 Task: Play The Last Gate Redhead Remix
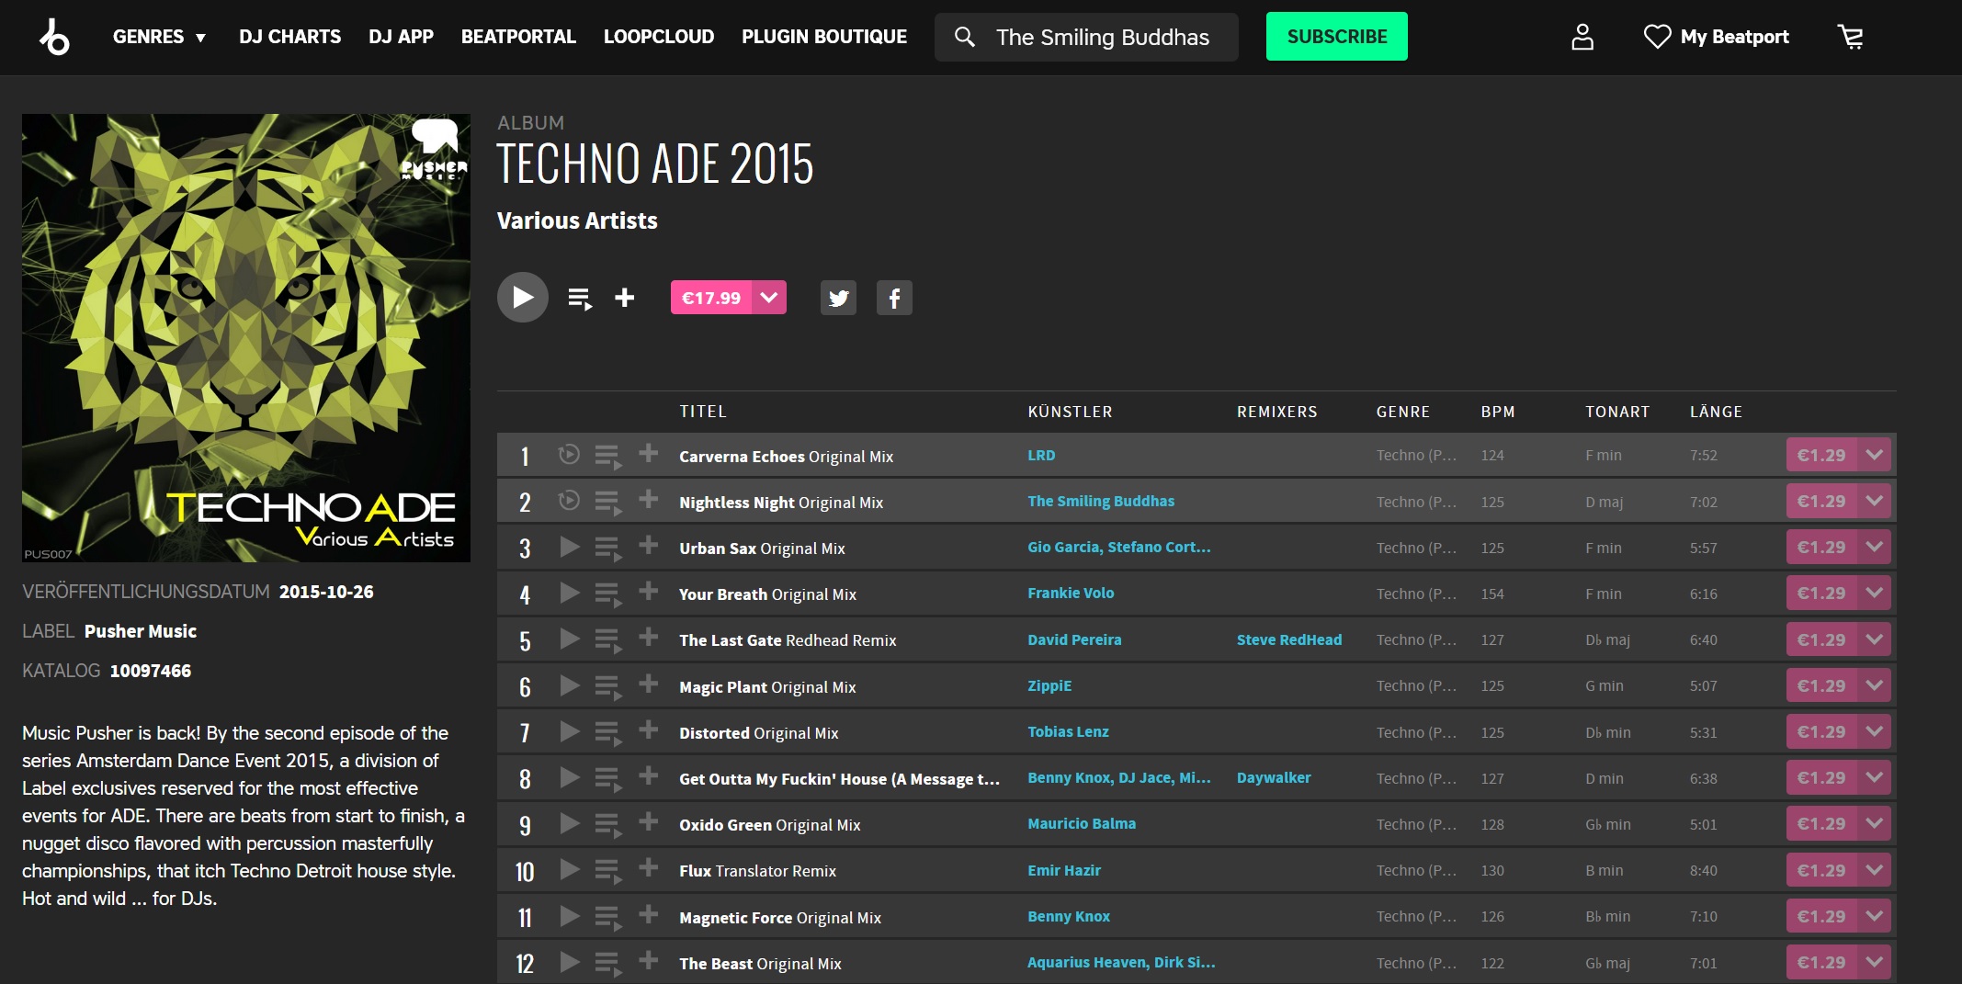click(569, 639)
